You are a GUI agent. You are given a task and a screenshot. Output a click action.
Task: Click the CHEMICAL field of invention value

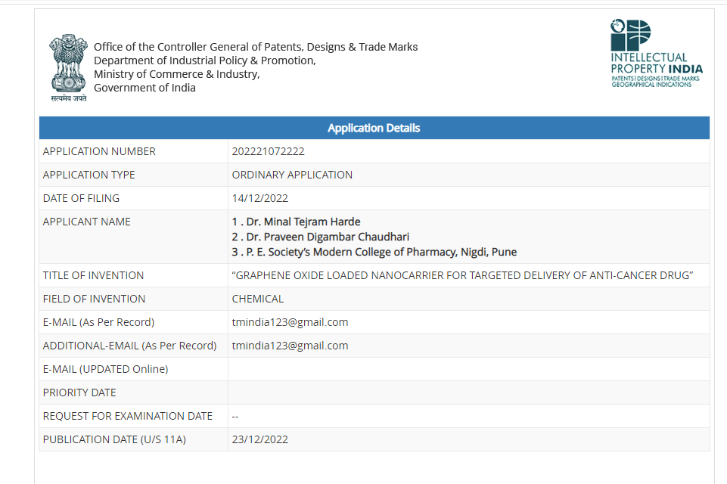(x=258, y=299)
